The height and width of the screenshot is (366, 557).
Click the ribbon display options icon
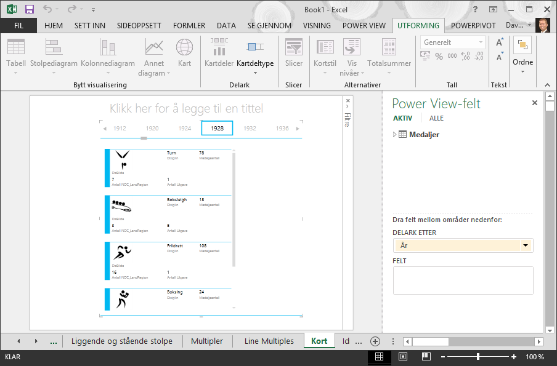[x=493, y=10]
